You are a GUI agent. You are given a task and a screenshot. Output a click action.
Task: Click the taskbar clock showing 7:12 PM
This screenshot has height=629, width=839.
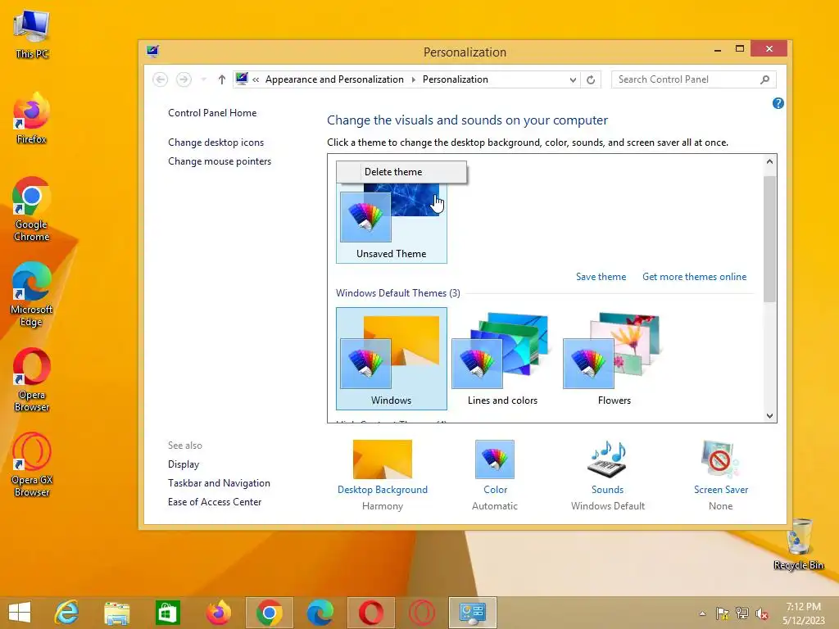pyautogui.click(x=803, y=613)
